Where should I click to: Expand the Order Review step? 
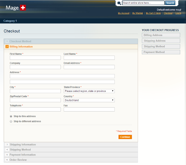point(71,160)
